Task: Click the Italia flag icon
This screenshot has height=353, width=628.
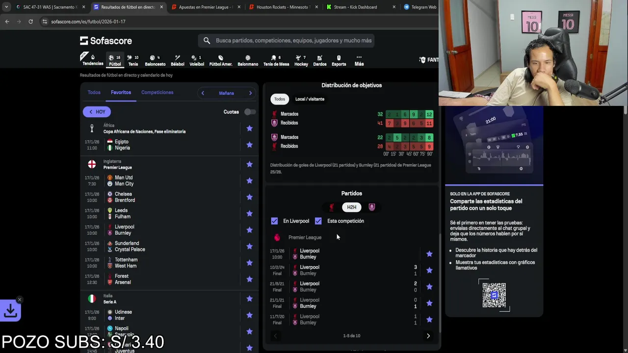Action: click(92, 299)
